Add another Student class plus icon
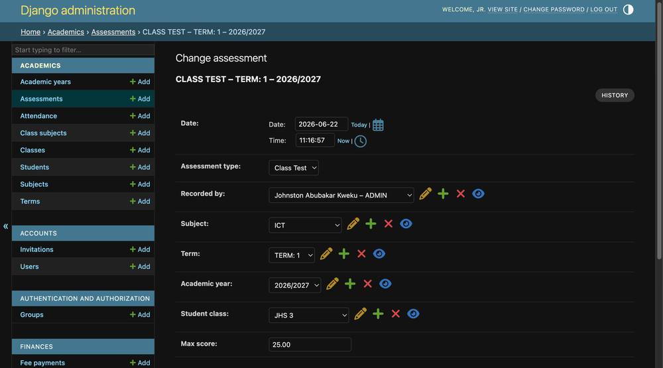 point(378,314)
